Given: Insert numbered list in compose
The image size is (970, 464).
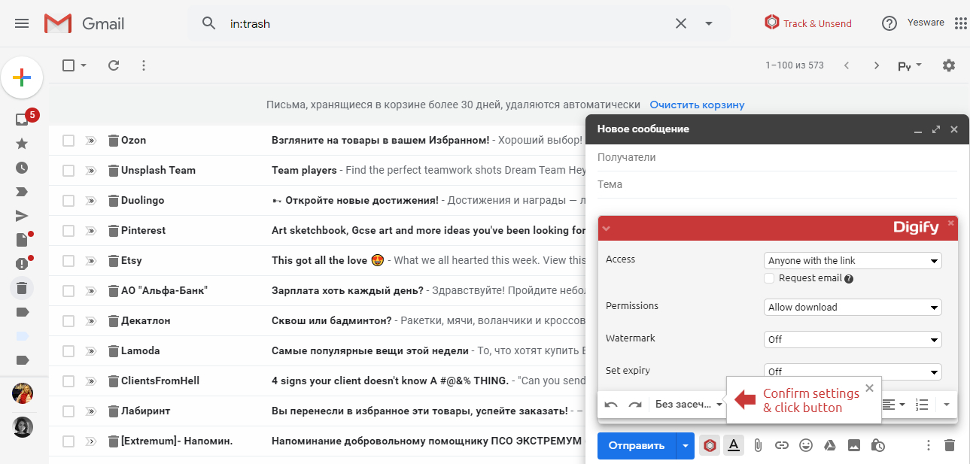Looking at the screenshot, I should pos(922,405).
